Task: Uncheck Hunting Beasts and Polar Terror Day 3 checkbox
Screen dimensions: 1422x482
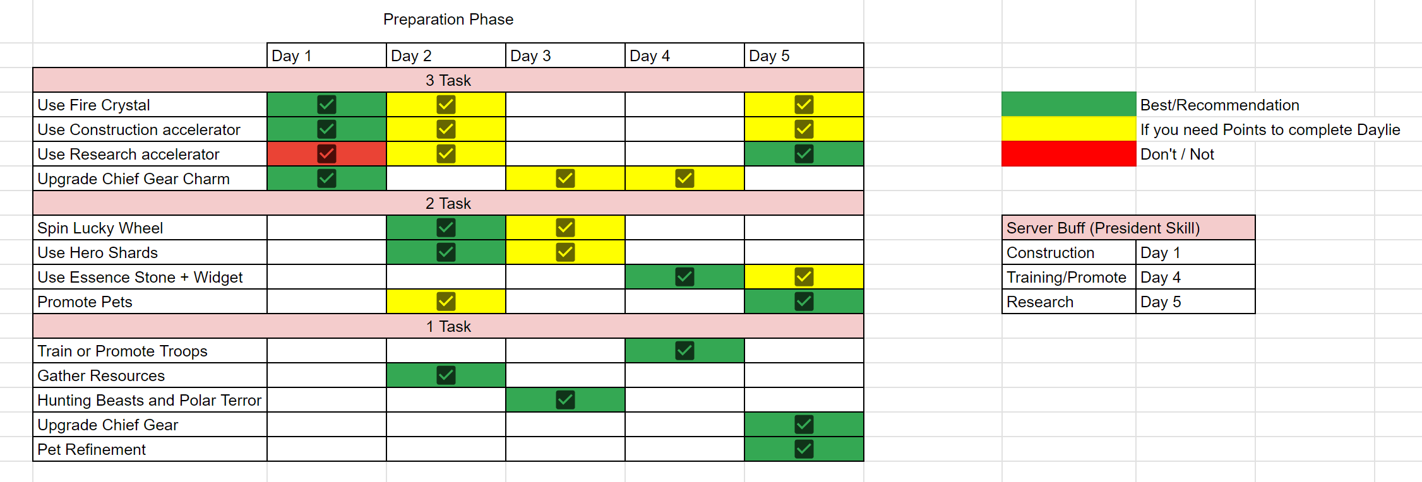Action: pos(565,399)
